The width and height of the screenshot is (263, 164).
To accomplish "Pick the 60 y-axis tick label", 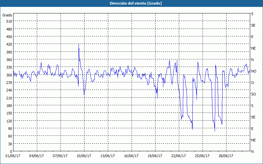I will (x=10, y=136).
